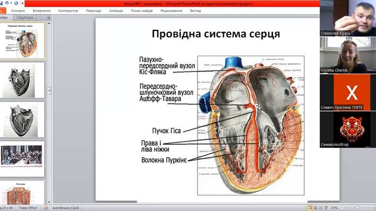Start Slide Show view icon
This screenshot has height=211, width=376.
coord(326,208)
